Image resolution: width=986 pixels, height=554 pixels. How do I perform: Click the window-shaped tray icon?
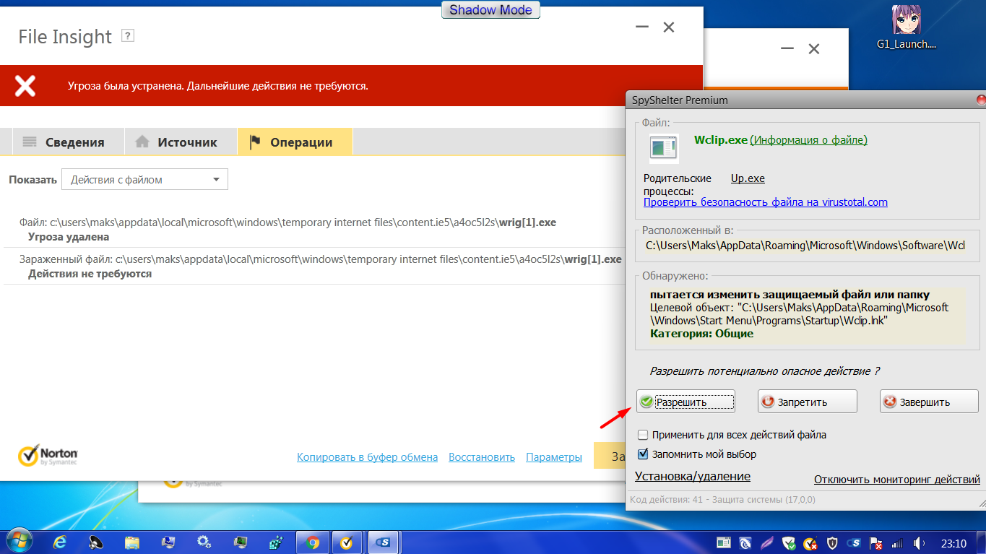(x=724, y=542)
